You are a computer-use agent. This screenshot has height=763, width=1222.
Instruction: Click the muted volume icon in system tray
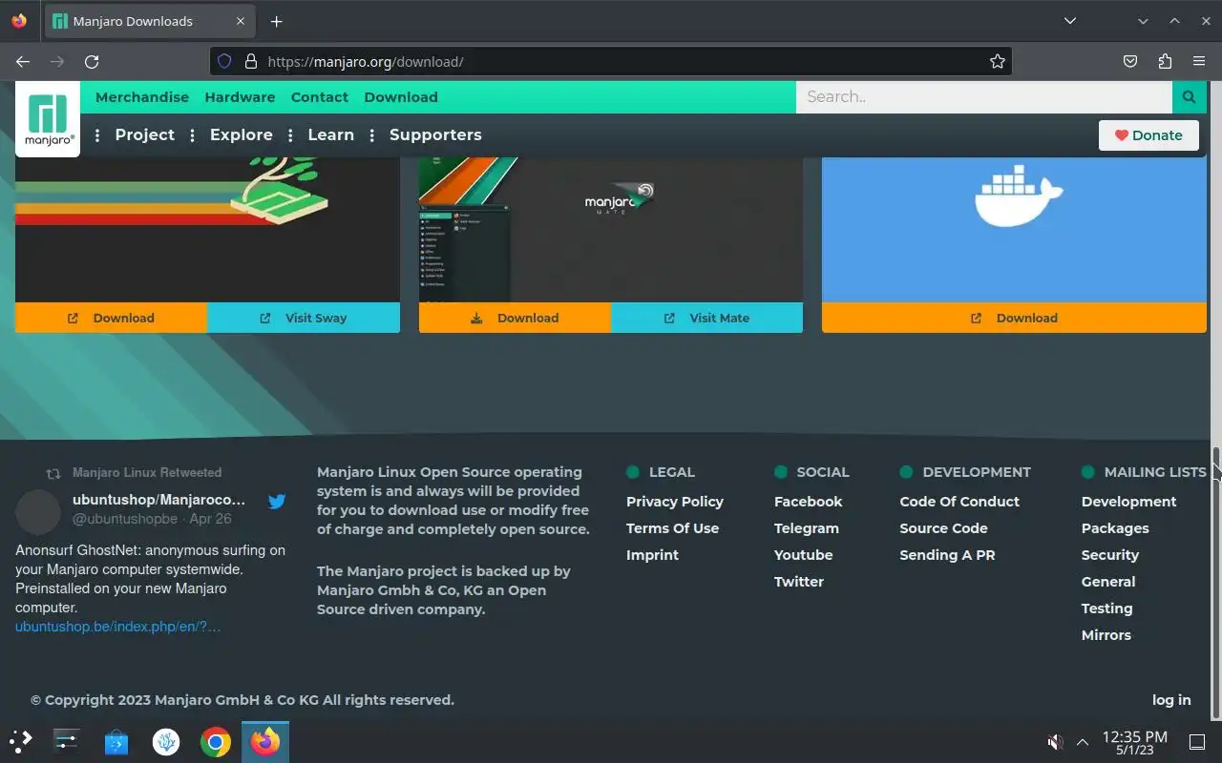click(1055, 742)
